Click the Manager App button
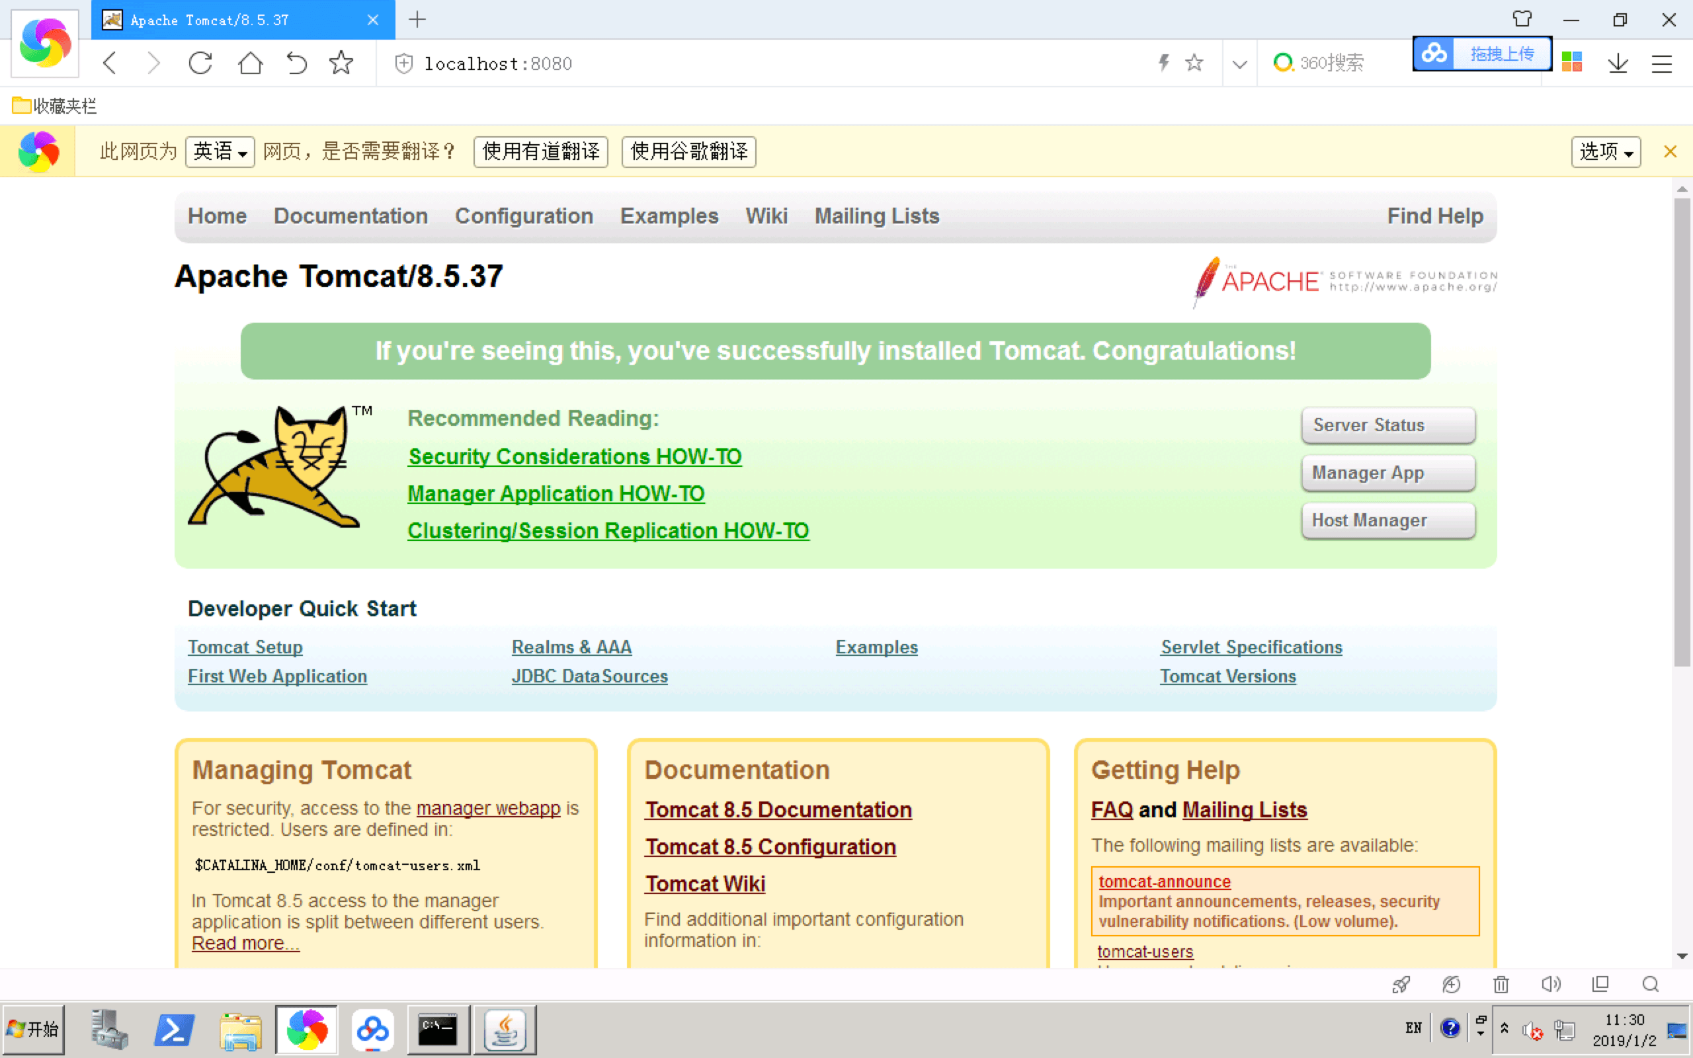This screenshot has height=1058, width=1693. tap(1388, 473)
